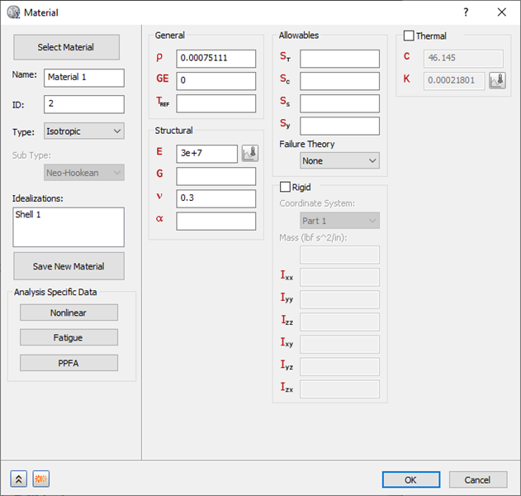Image resolution: width=521 pixels, height=496 pixels.
Task: Open the Fatigue analysis data
Action: point(69,337)
